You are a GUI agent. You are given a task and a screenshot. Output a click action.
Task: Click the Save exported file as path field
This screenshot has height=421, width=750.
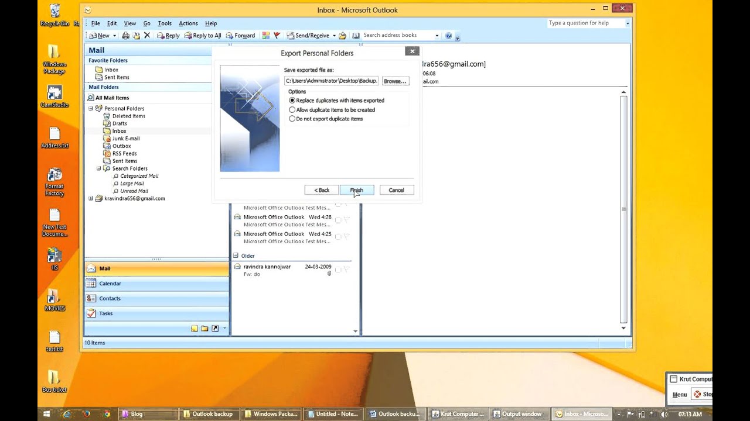pos(332,81)
